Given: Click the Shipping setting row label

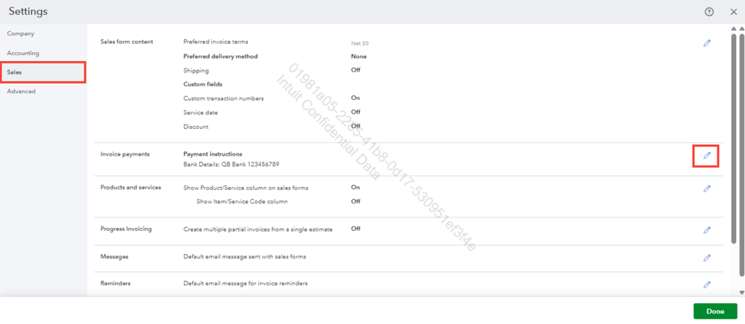Looking at the screenshot, I should pyautogui.click(x=196, y=70).
